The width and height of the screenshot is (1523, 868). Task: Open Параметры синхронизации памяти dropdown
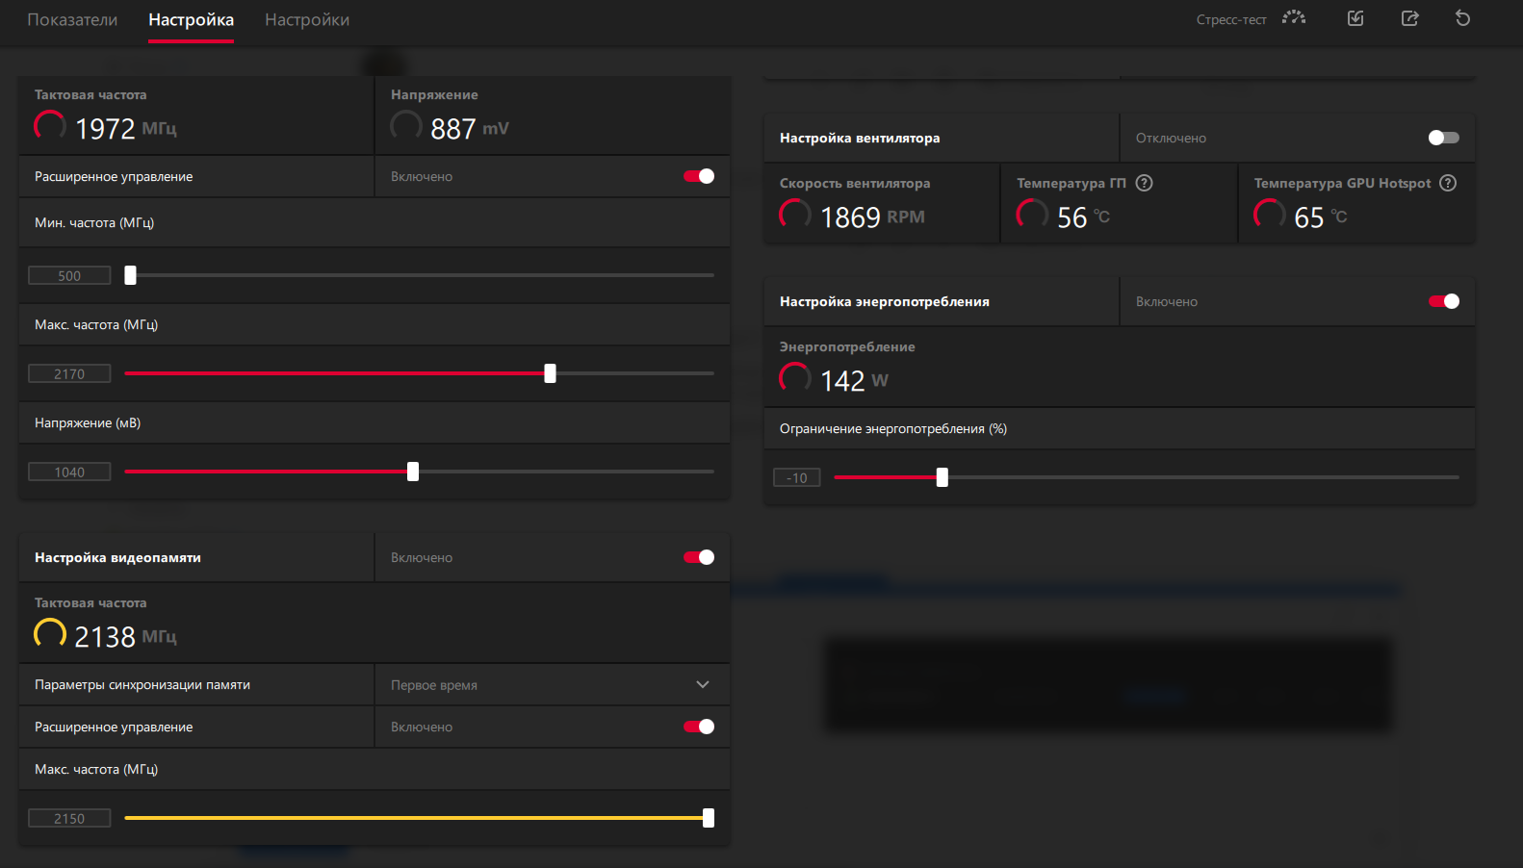551,685
